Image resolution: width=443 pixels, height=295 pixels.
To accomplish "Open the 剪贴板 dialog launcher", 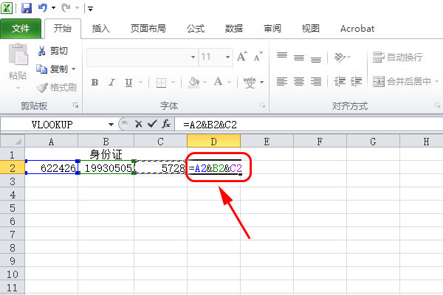I will (75, 105).
